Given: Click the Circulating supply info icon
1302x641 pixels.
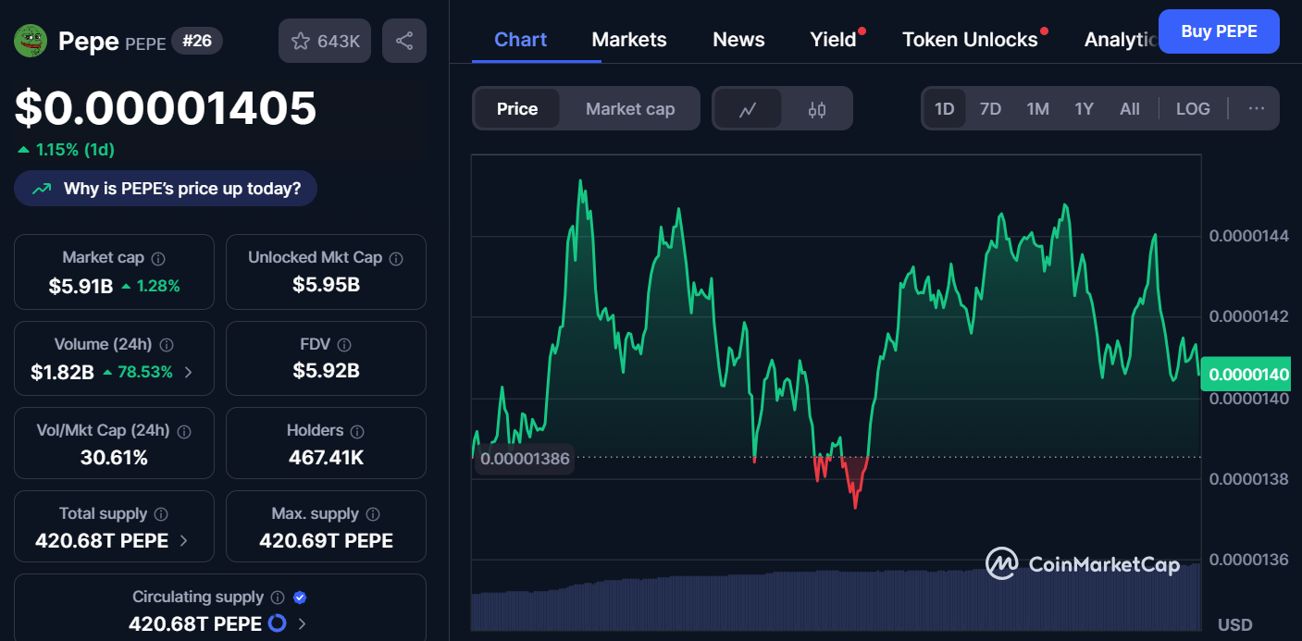Looking at the screenshot, I should (278, 598).
